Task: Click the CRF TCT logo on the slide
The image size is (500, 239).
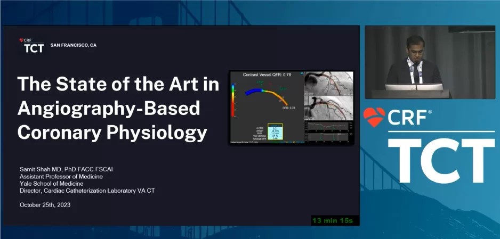Action: (33, 46)
